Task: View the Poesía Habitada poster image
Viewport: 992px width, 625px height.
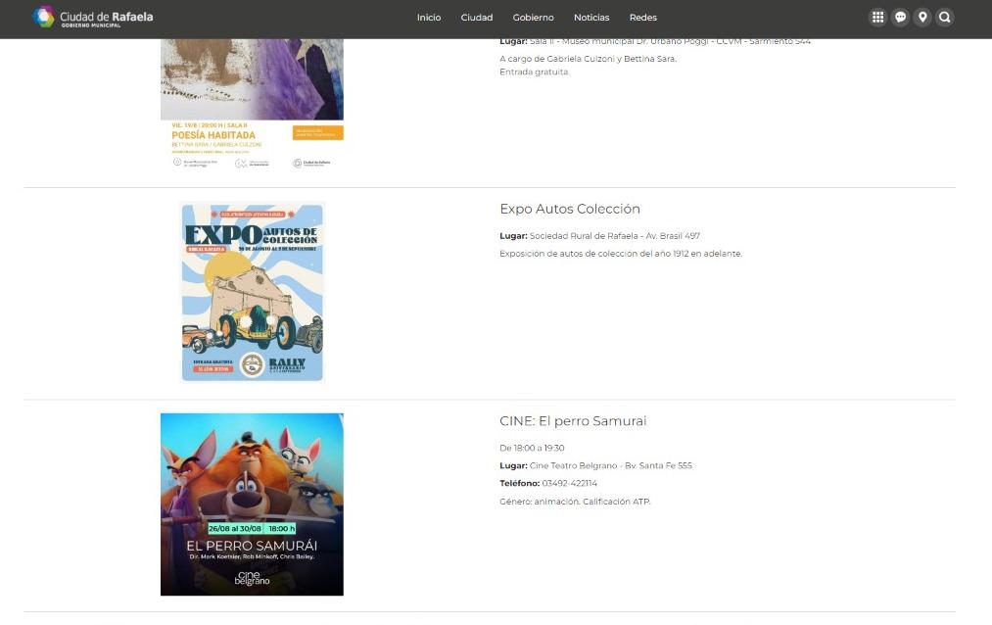Action: tap(252, 105)
